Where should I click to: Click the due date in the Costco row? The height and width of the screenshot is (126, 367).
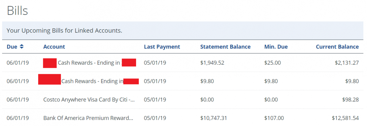pos(18,100)
